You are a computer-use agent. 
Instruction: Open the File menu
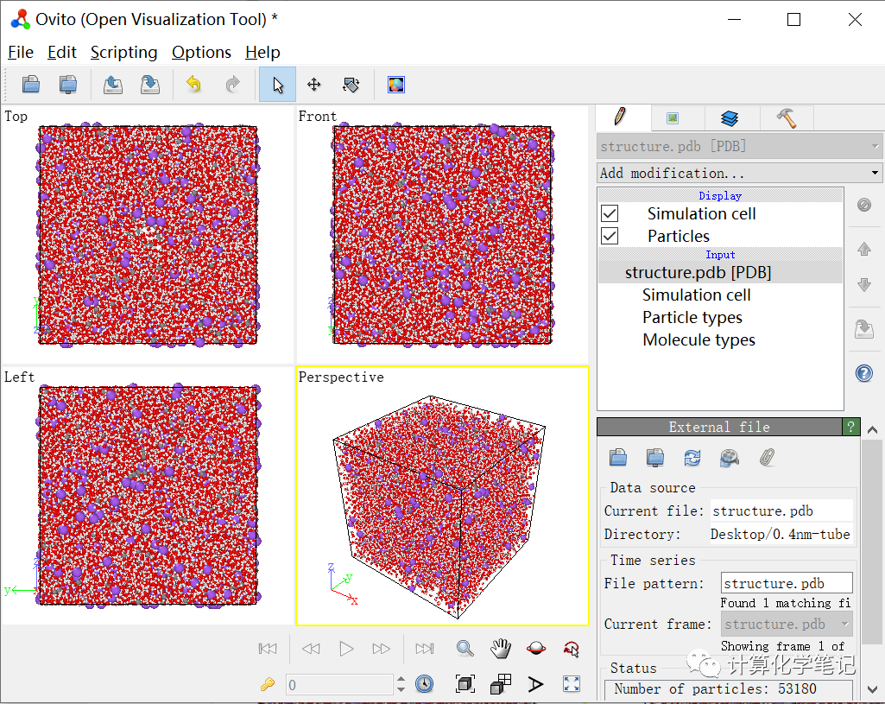[x=21, y=53]
